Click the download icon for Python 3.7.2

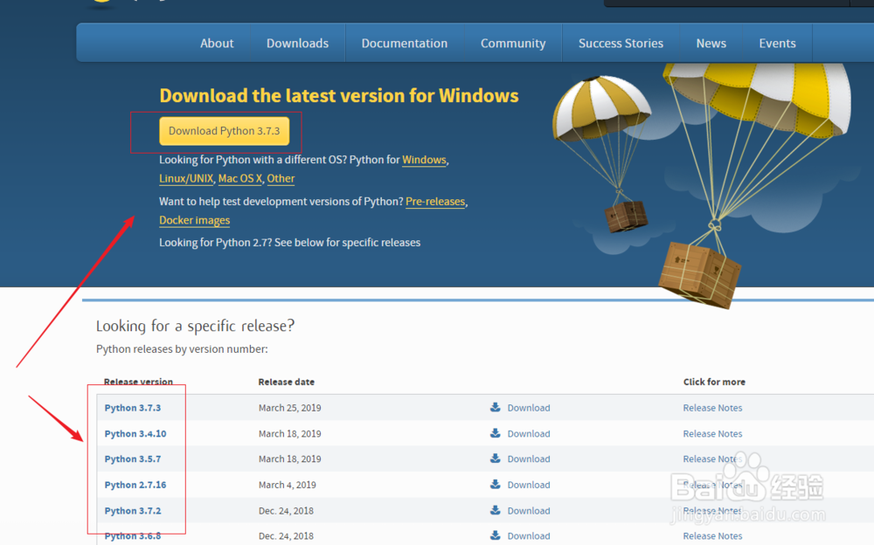pyautogui.click(x=495, y=510)
